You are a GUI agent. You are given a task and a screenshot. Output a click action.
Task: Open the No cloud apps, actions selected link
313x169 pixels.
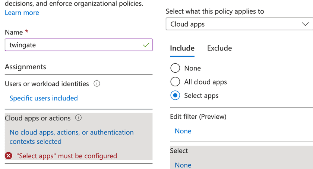(72, 137)
